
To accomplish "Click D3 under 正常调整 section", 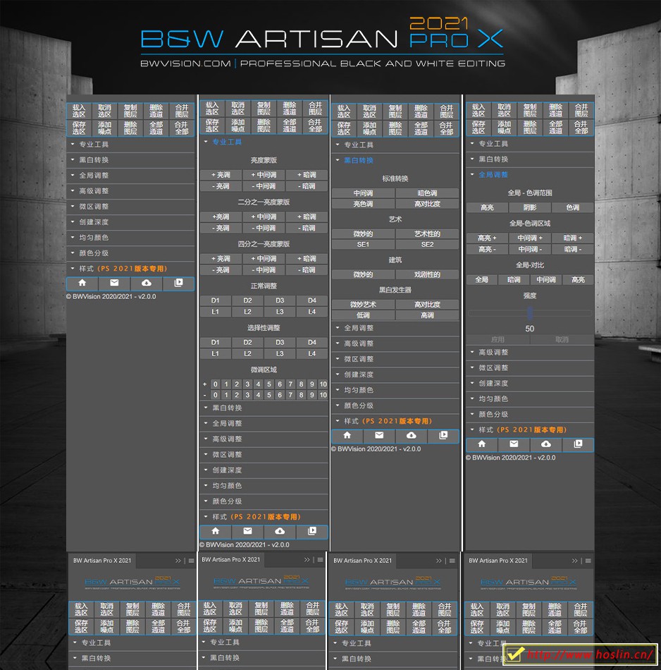I will click(x=280, y=300).
